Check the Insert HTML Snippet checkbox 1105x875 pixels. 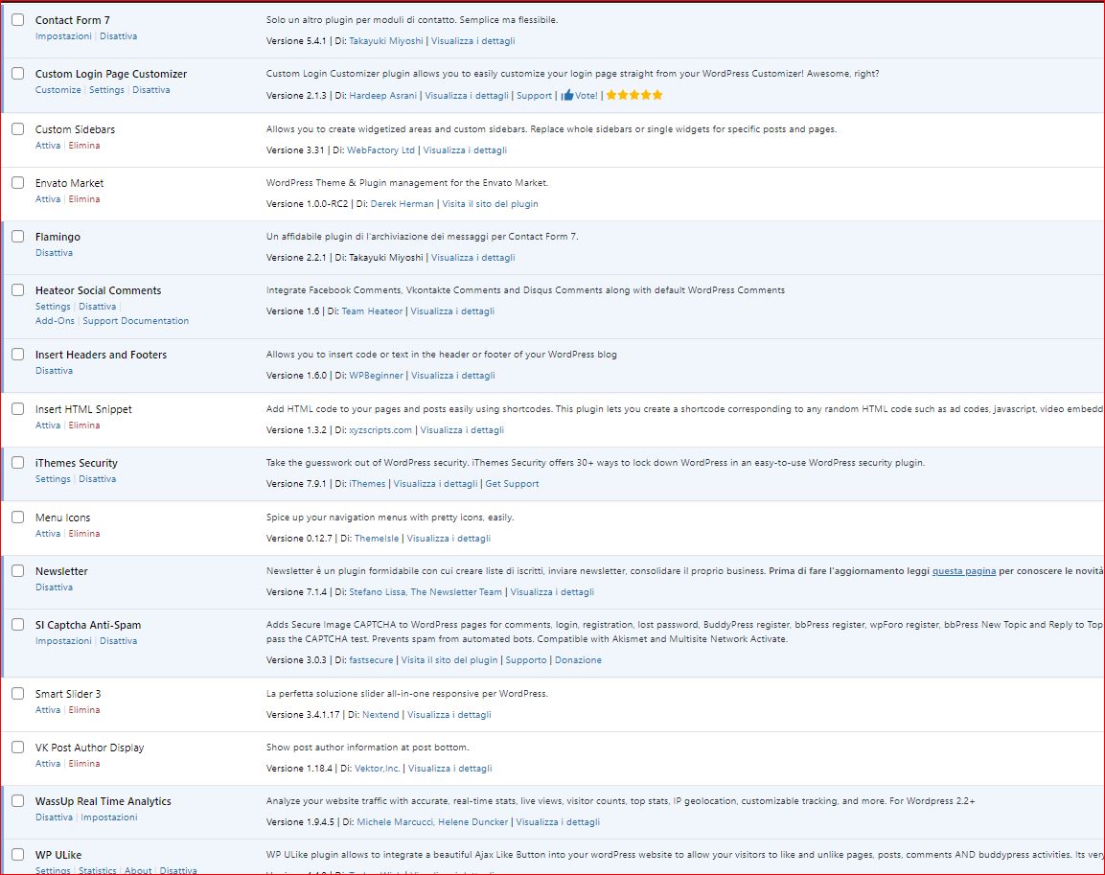pyautogui.click(x=17, y=408)
